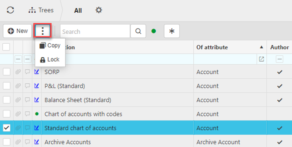Open the SORP comment bubble icon

click(x=27, y=72)
